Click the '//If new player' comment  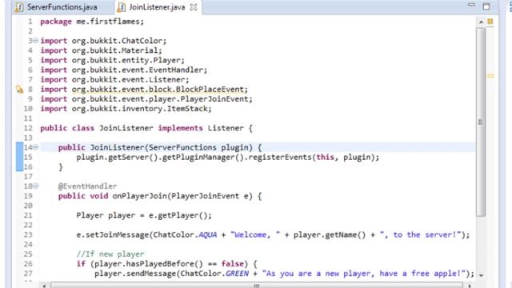[x=110, y=254]
